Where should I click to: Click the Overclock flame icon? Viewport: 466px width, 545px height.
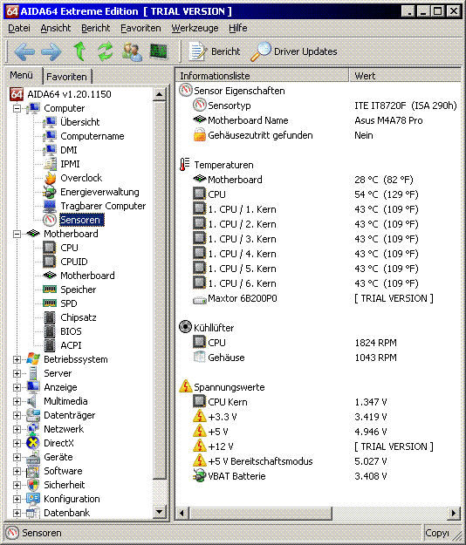[x=50, y=178]
